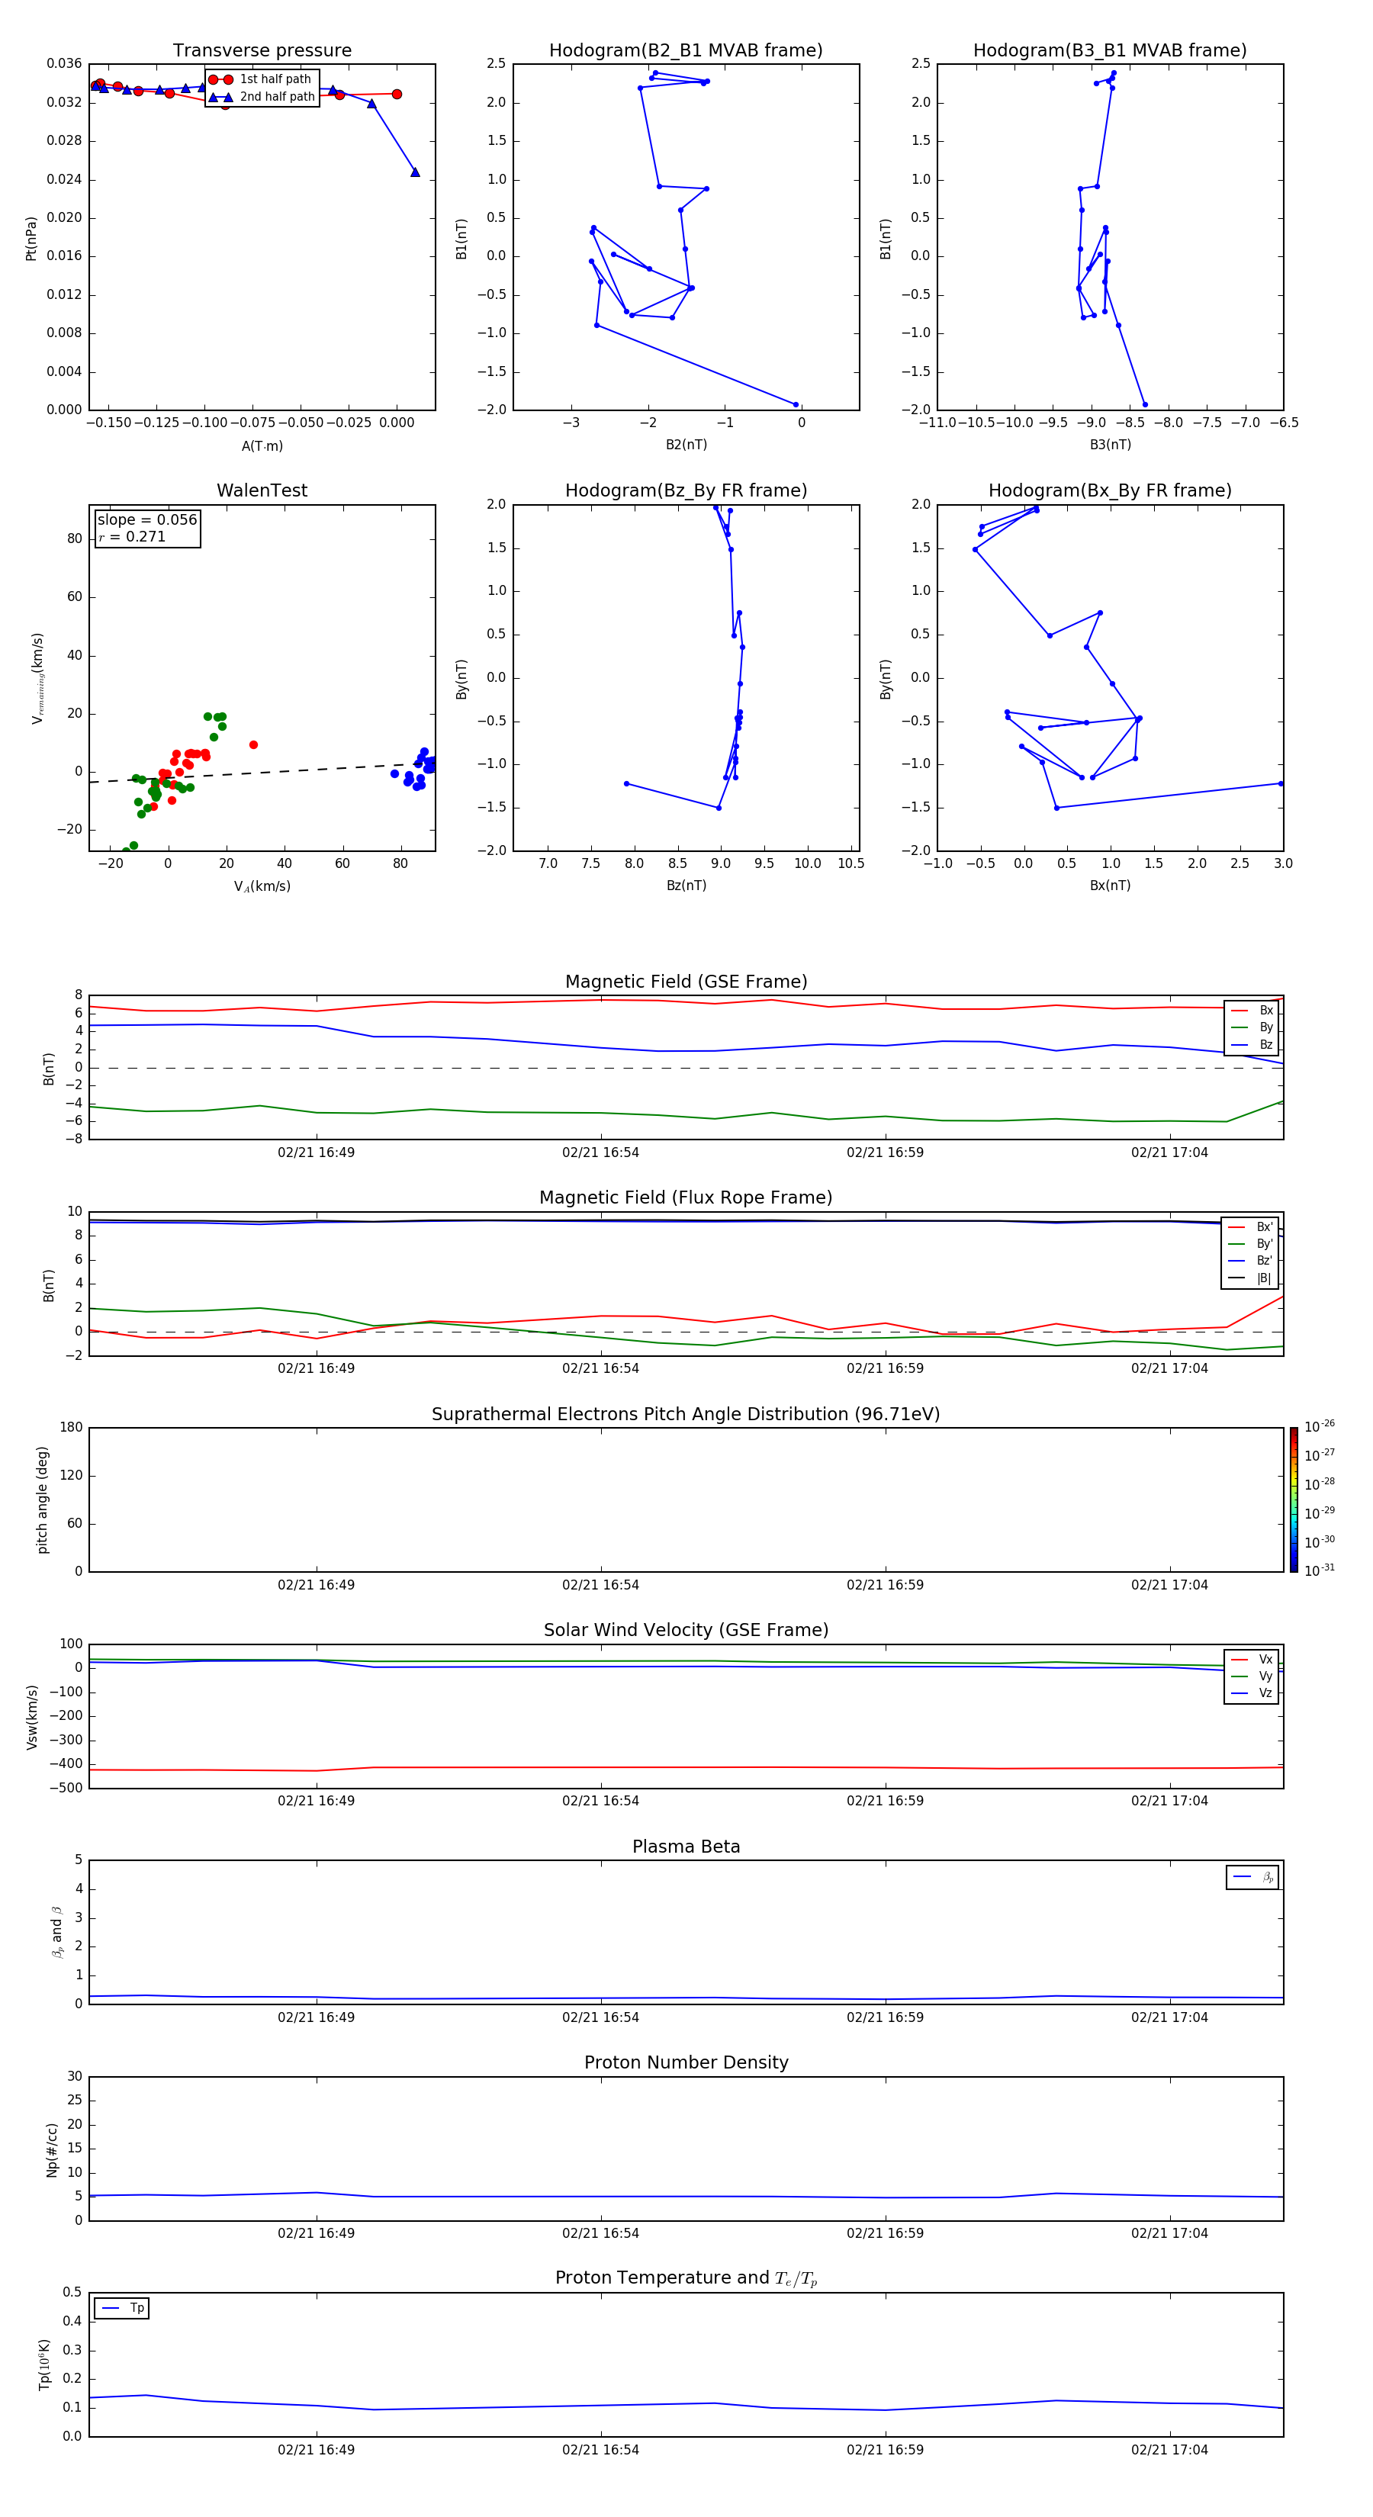
Task: Click the 'WalenTest' plot title
Action: [x=262, y=490]
